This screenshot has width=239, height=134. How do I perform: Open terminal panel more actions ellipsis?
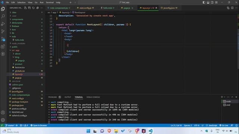(x=228, y=97)
